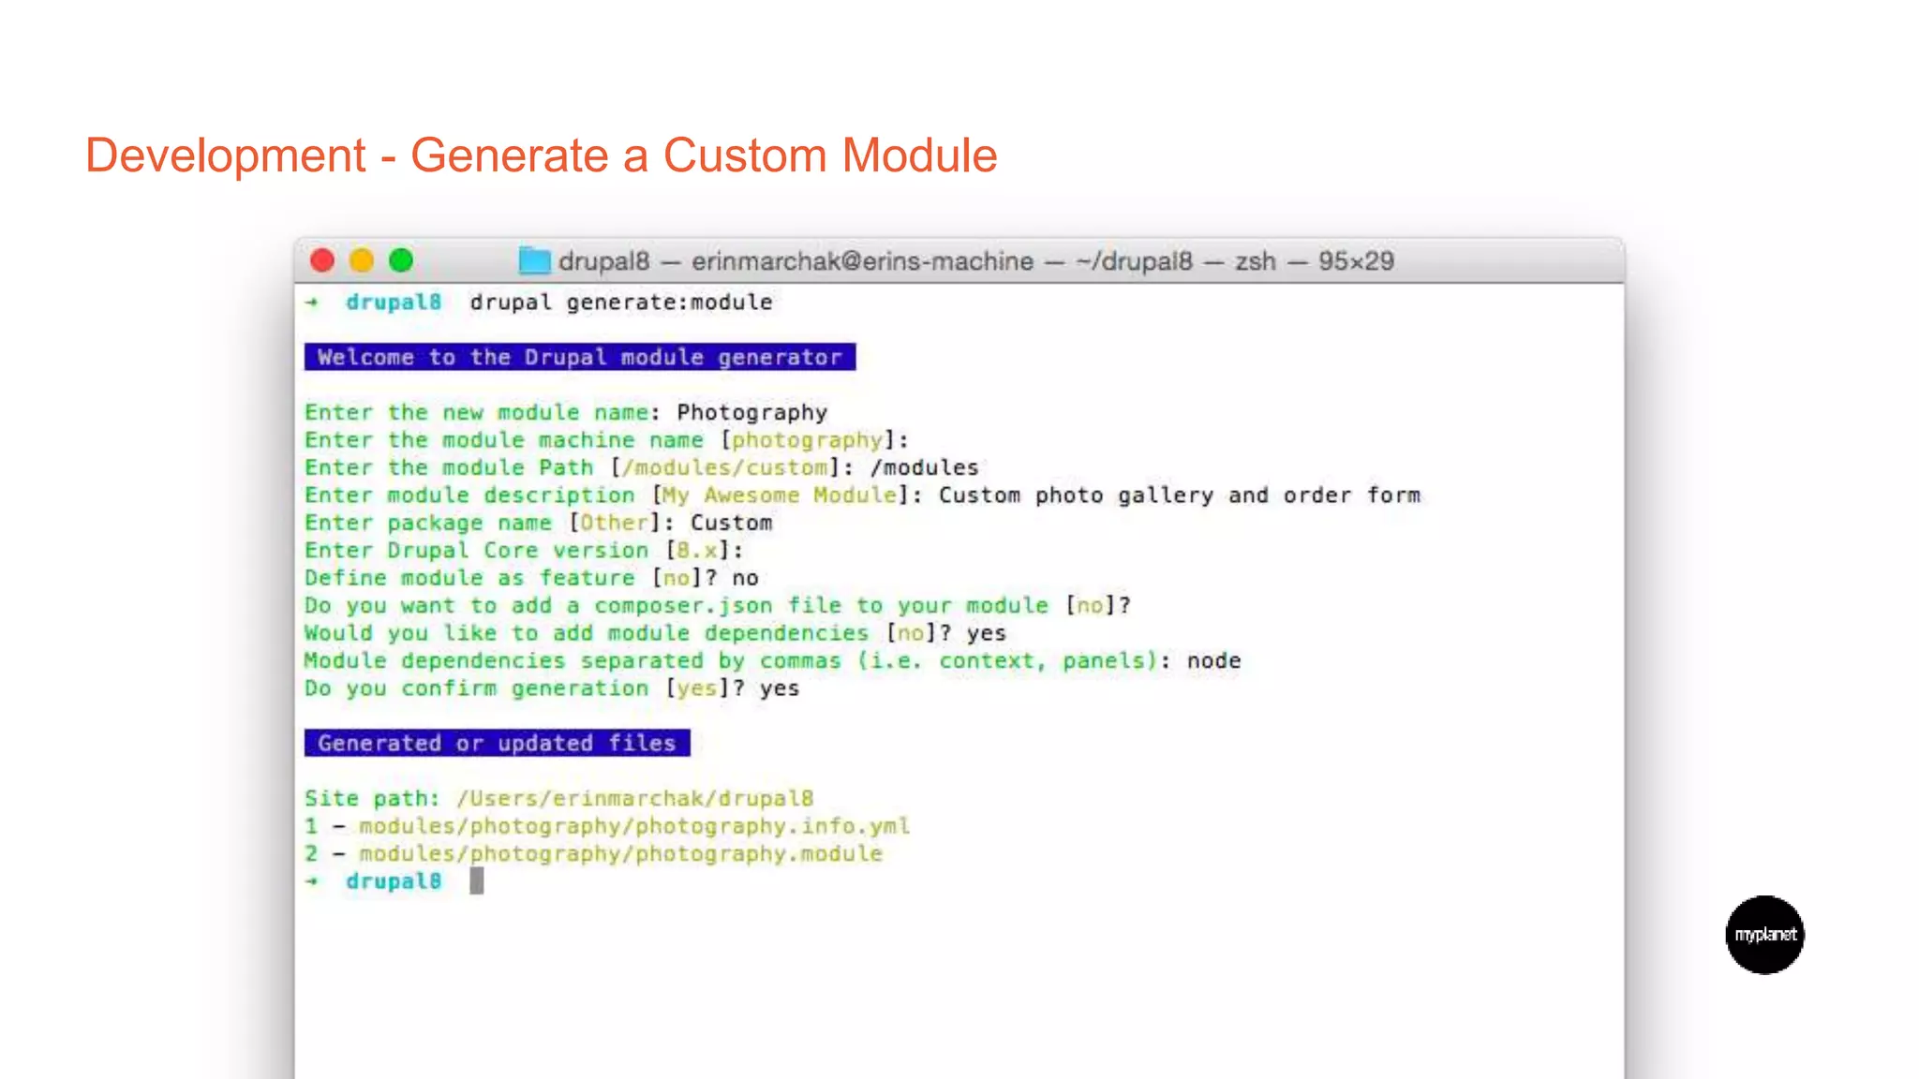Click 'Custom photo gallery and order form' text
The width and height of the screenshot is (1919, 1079).
click(1180, 495)
